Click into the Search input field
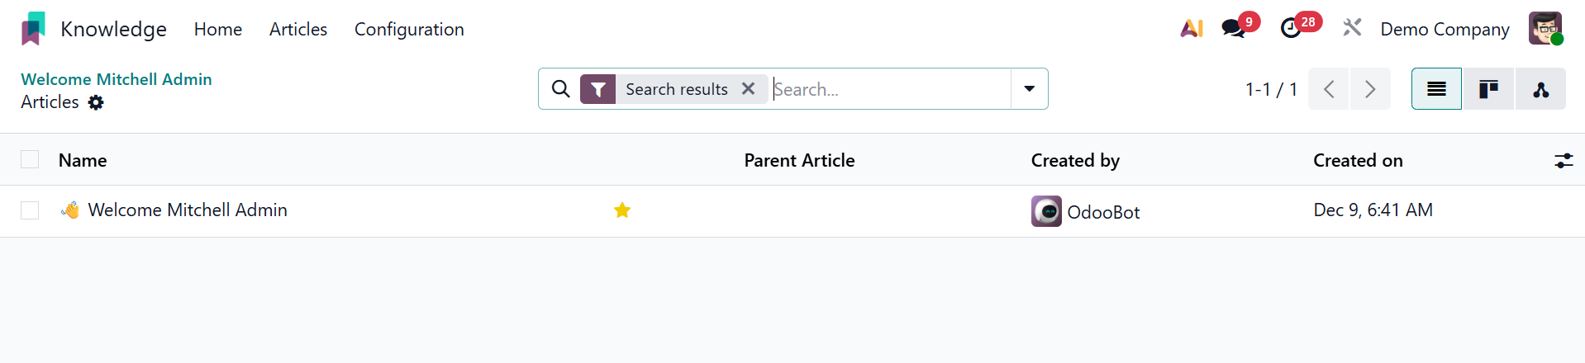 click(x=888, y=89)
